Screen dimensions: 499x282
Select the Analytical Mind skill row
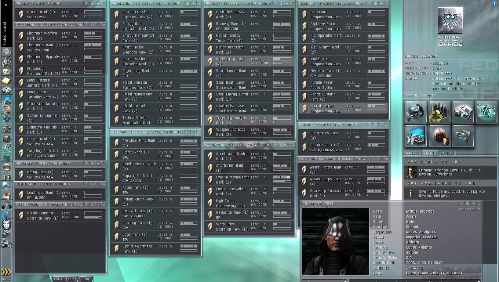(156, 143)
